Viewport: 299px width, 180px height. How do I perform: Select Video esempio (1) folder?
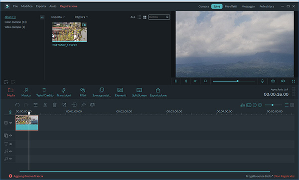point(14,27)
